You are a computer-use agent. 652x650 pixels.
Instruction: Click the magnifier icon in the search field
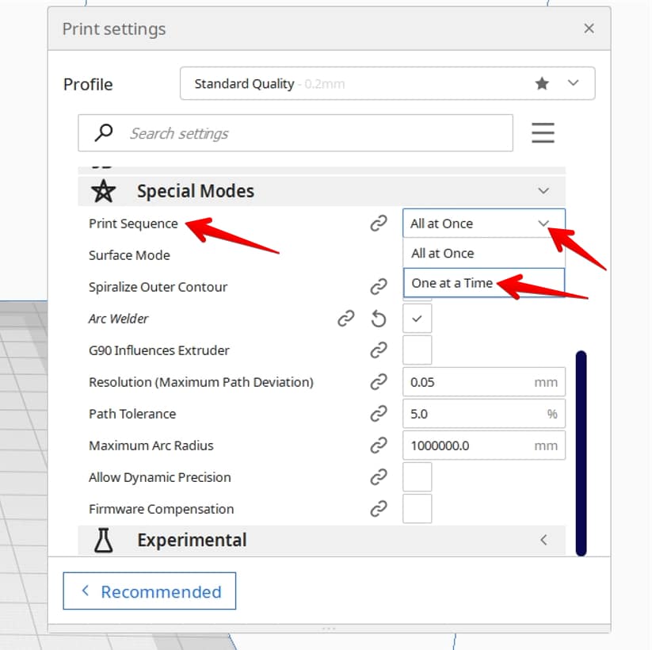[x=101, y=132]
